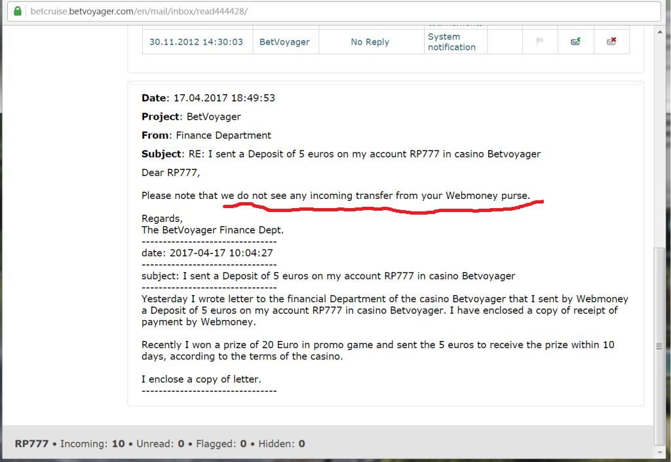This screenshot has width=671, height=462.
Task: Click the paragraph starting Yesterday I wrote letter
Action: click(385, 310)
